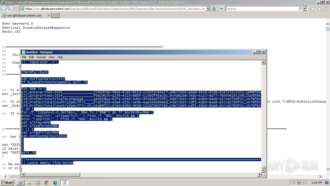Click Notepad horizontal scrollbar right arrow
330x186 pixels.
(x=259, y=175)
